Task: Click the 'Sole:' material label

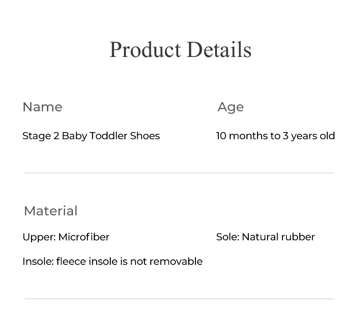Action: click(227, 237)
